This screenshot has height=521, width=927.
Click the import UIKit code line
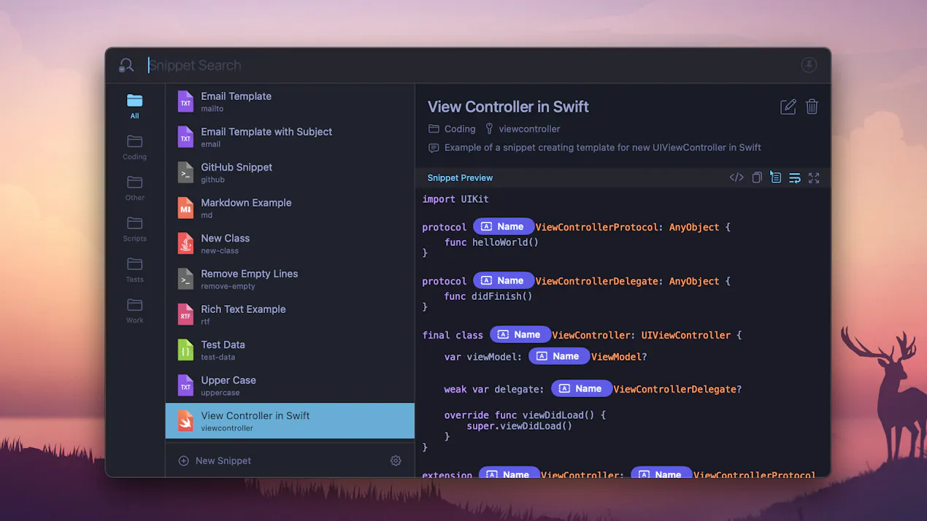pos(455,199)
